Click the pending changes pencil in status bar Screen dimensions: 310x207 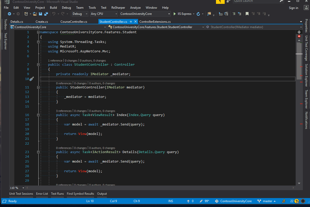201,201
